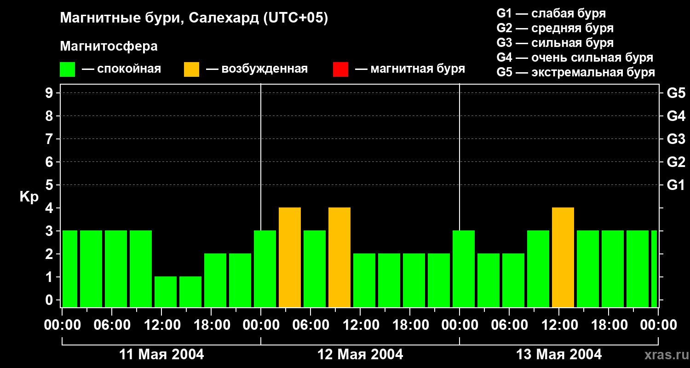The image size is (690, 368).
Task: Click the '06:00' time label above 11 Мая
Action: (112, 325)
